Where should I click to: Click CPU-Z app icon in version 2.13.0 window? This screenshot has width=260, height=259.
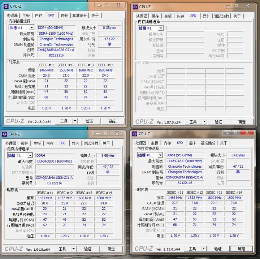pos(135,134)
